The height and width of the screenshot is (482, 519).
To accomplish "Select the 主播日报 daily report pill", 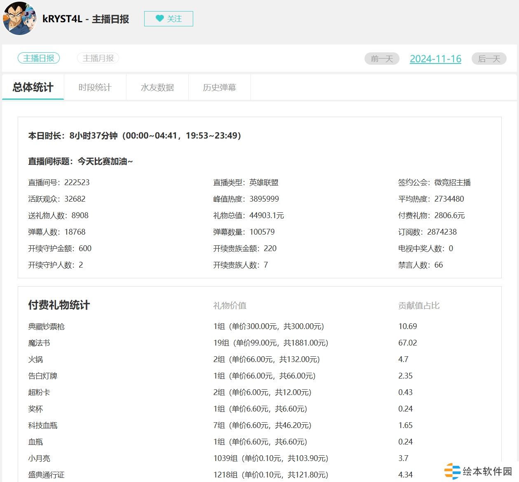I will tap(39, 58).
